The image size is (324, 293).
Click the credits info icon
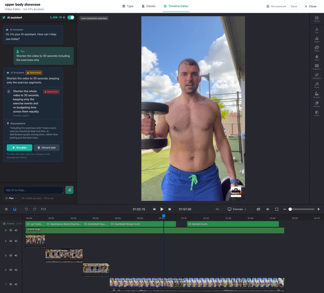tap(64, 17)
